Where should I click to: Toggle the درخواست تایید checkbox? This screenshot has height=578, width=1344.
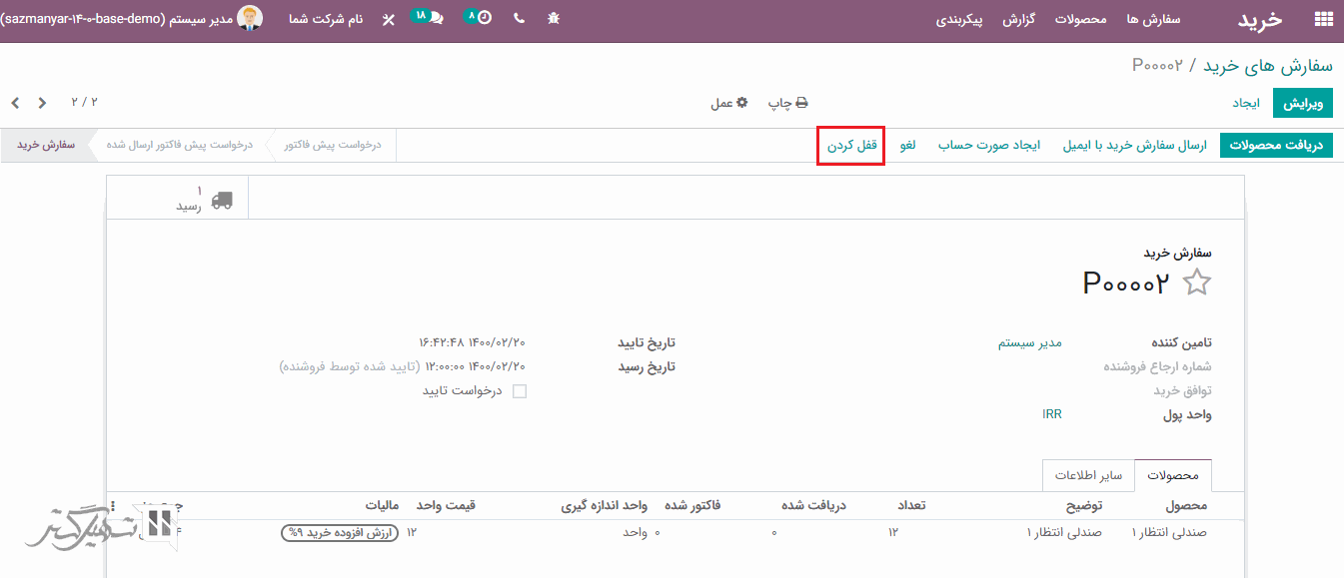[x=520, y=391]
